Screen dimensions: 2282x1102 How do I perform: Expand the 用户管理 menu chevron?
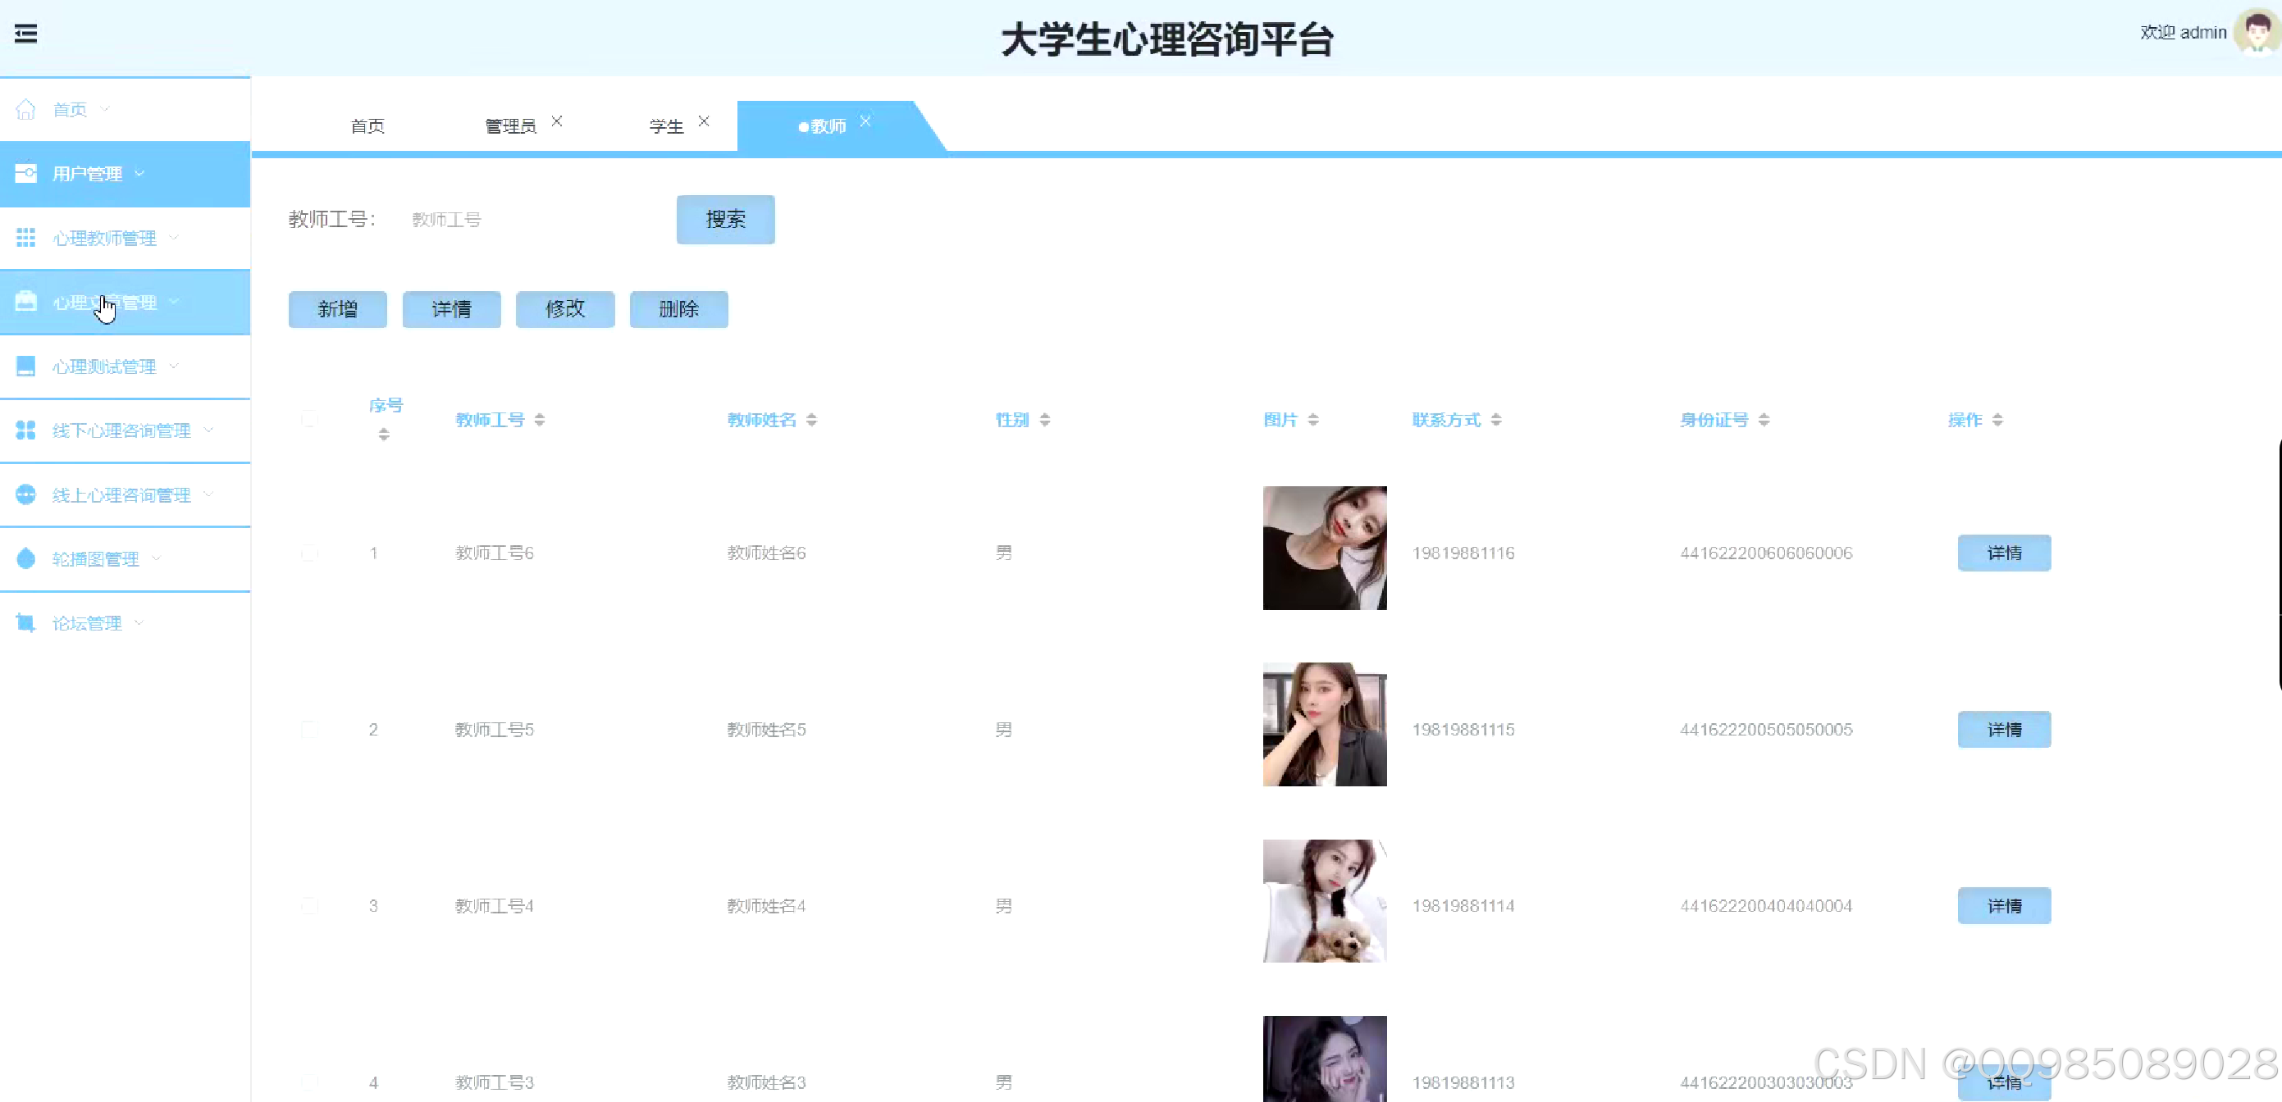click(x=140, y=174)
